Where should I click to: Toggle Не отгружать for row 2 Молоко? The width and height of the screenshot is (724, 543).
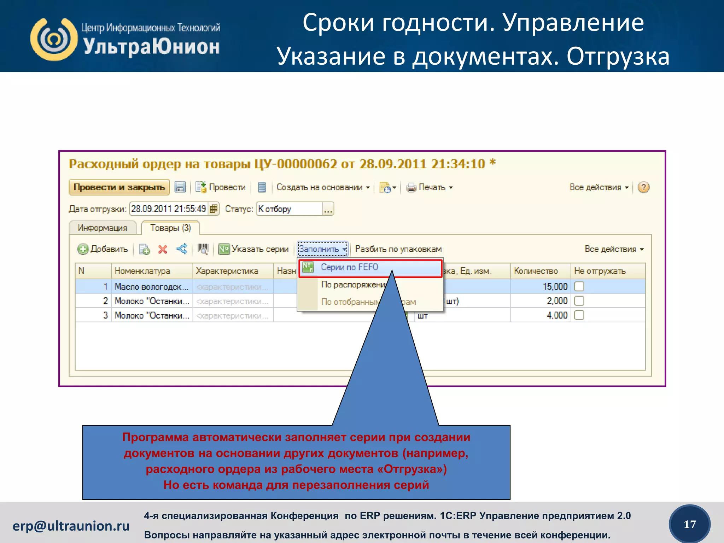pos(579,301)
